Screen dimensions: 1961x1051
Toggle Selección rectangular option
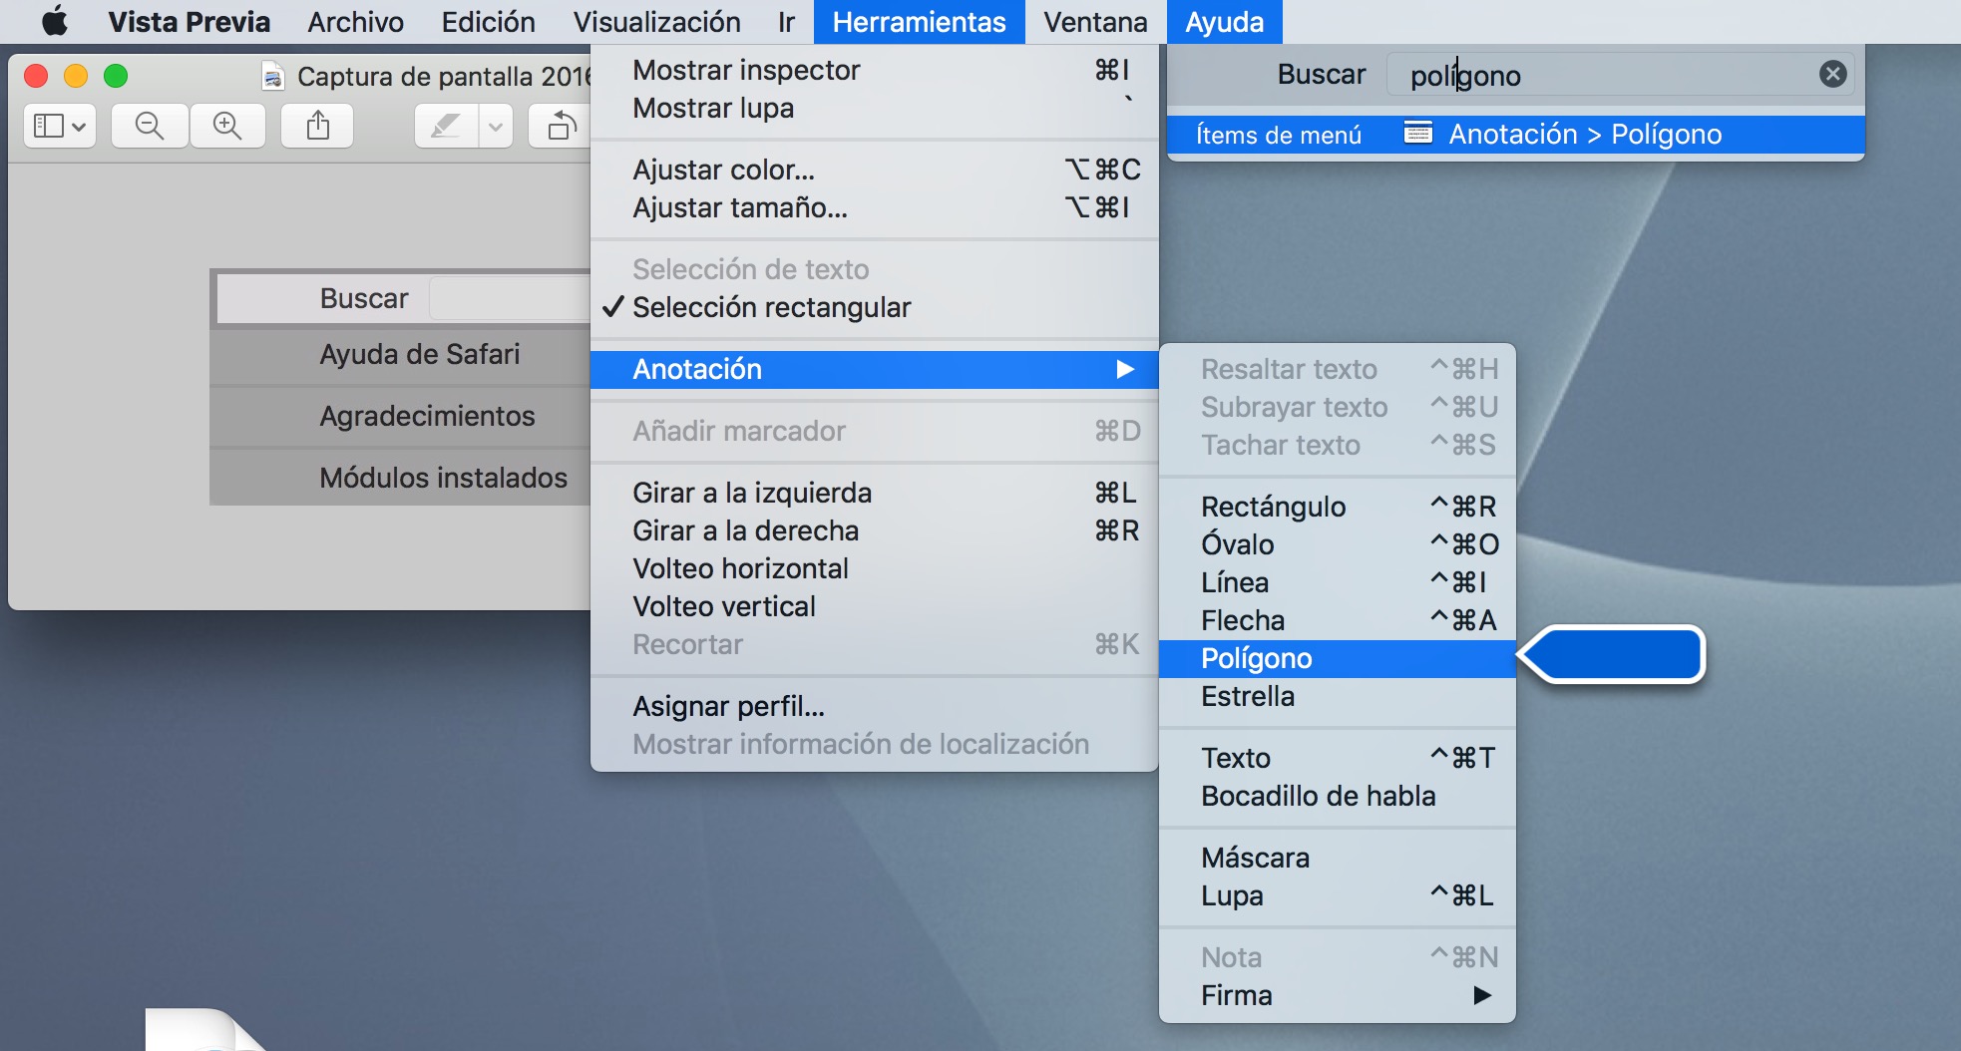tap(875, 307)
